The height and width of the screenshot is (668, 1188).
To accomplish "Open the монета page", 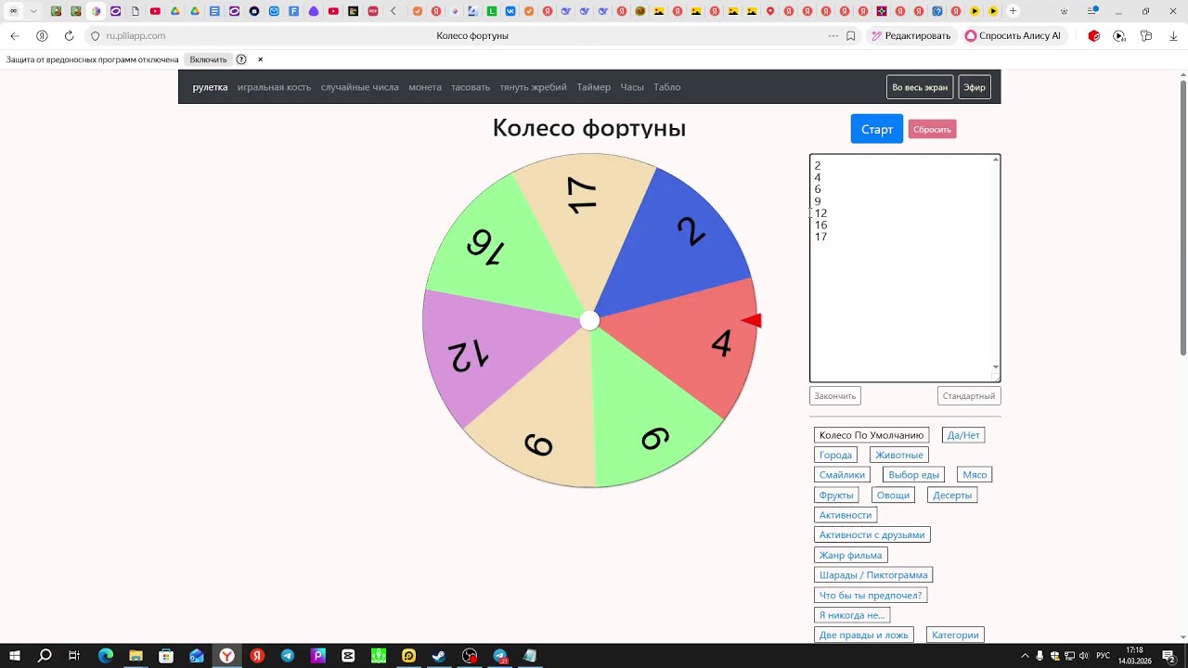I will (425, 87).
